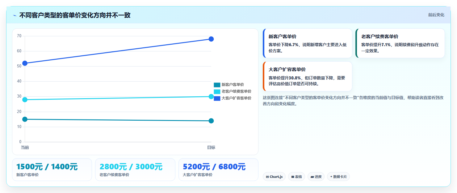Click the 前后变化 label in header
This screenshot has width=457, height=193.
(436, 15)
